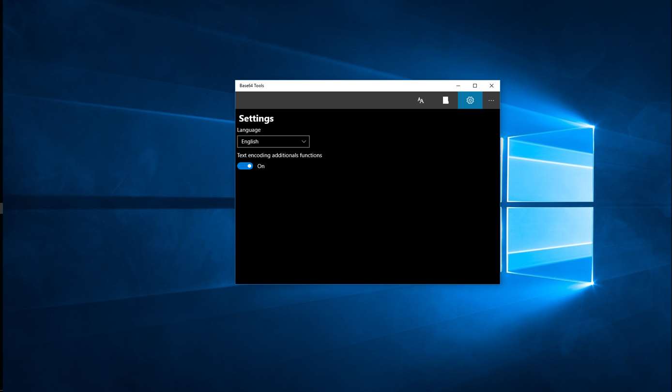Click the Base64 Tools window title
The image size is (672, 392).
pos(252,86)
